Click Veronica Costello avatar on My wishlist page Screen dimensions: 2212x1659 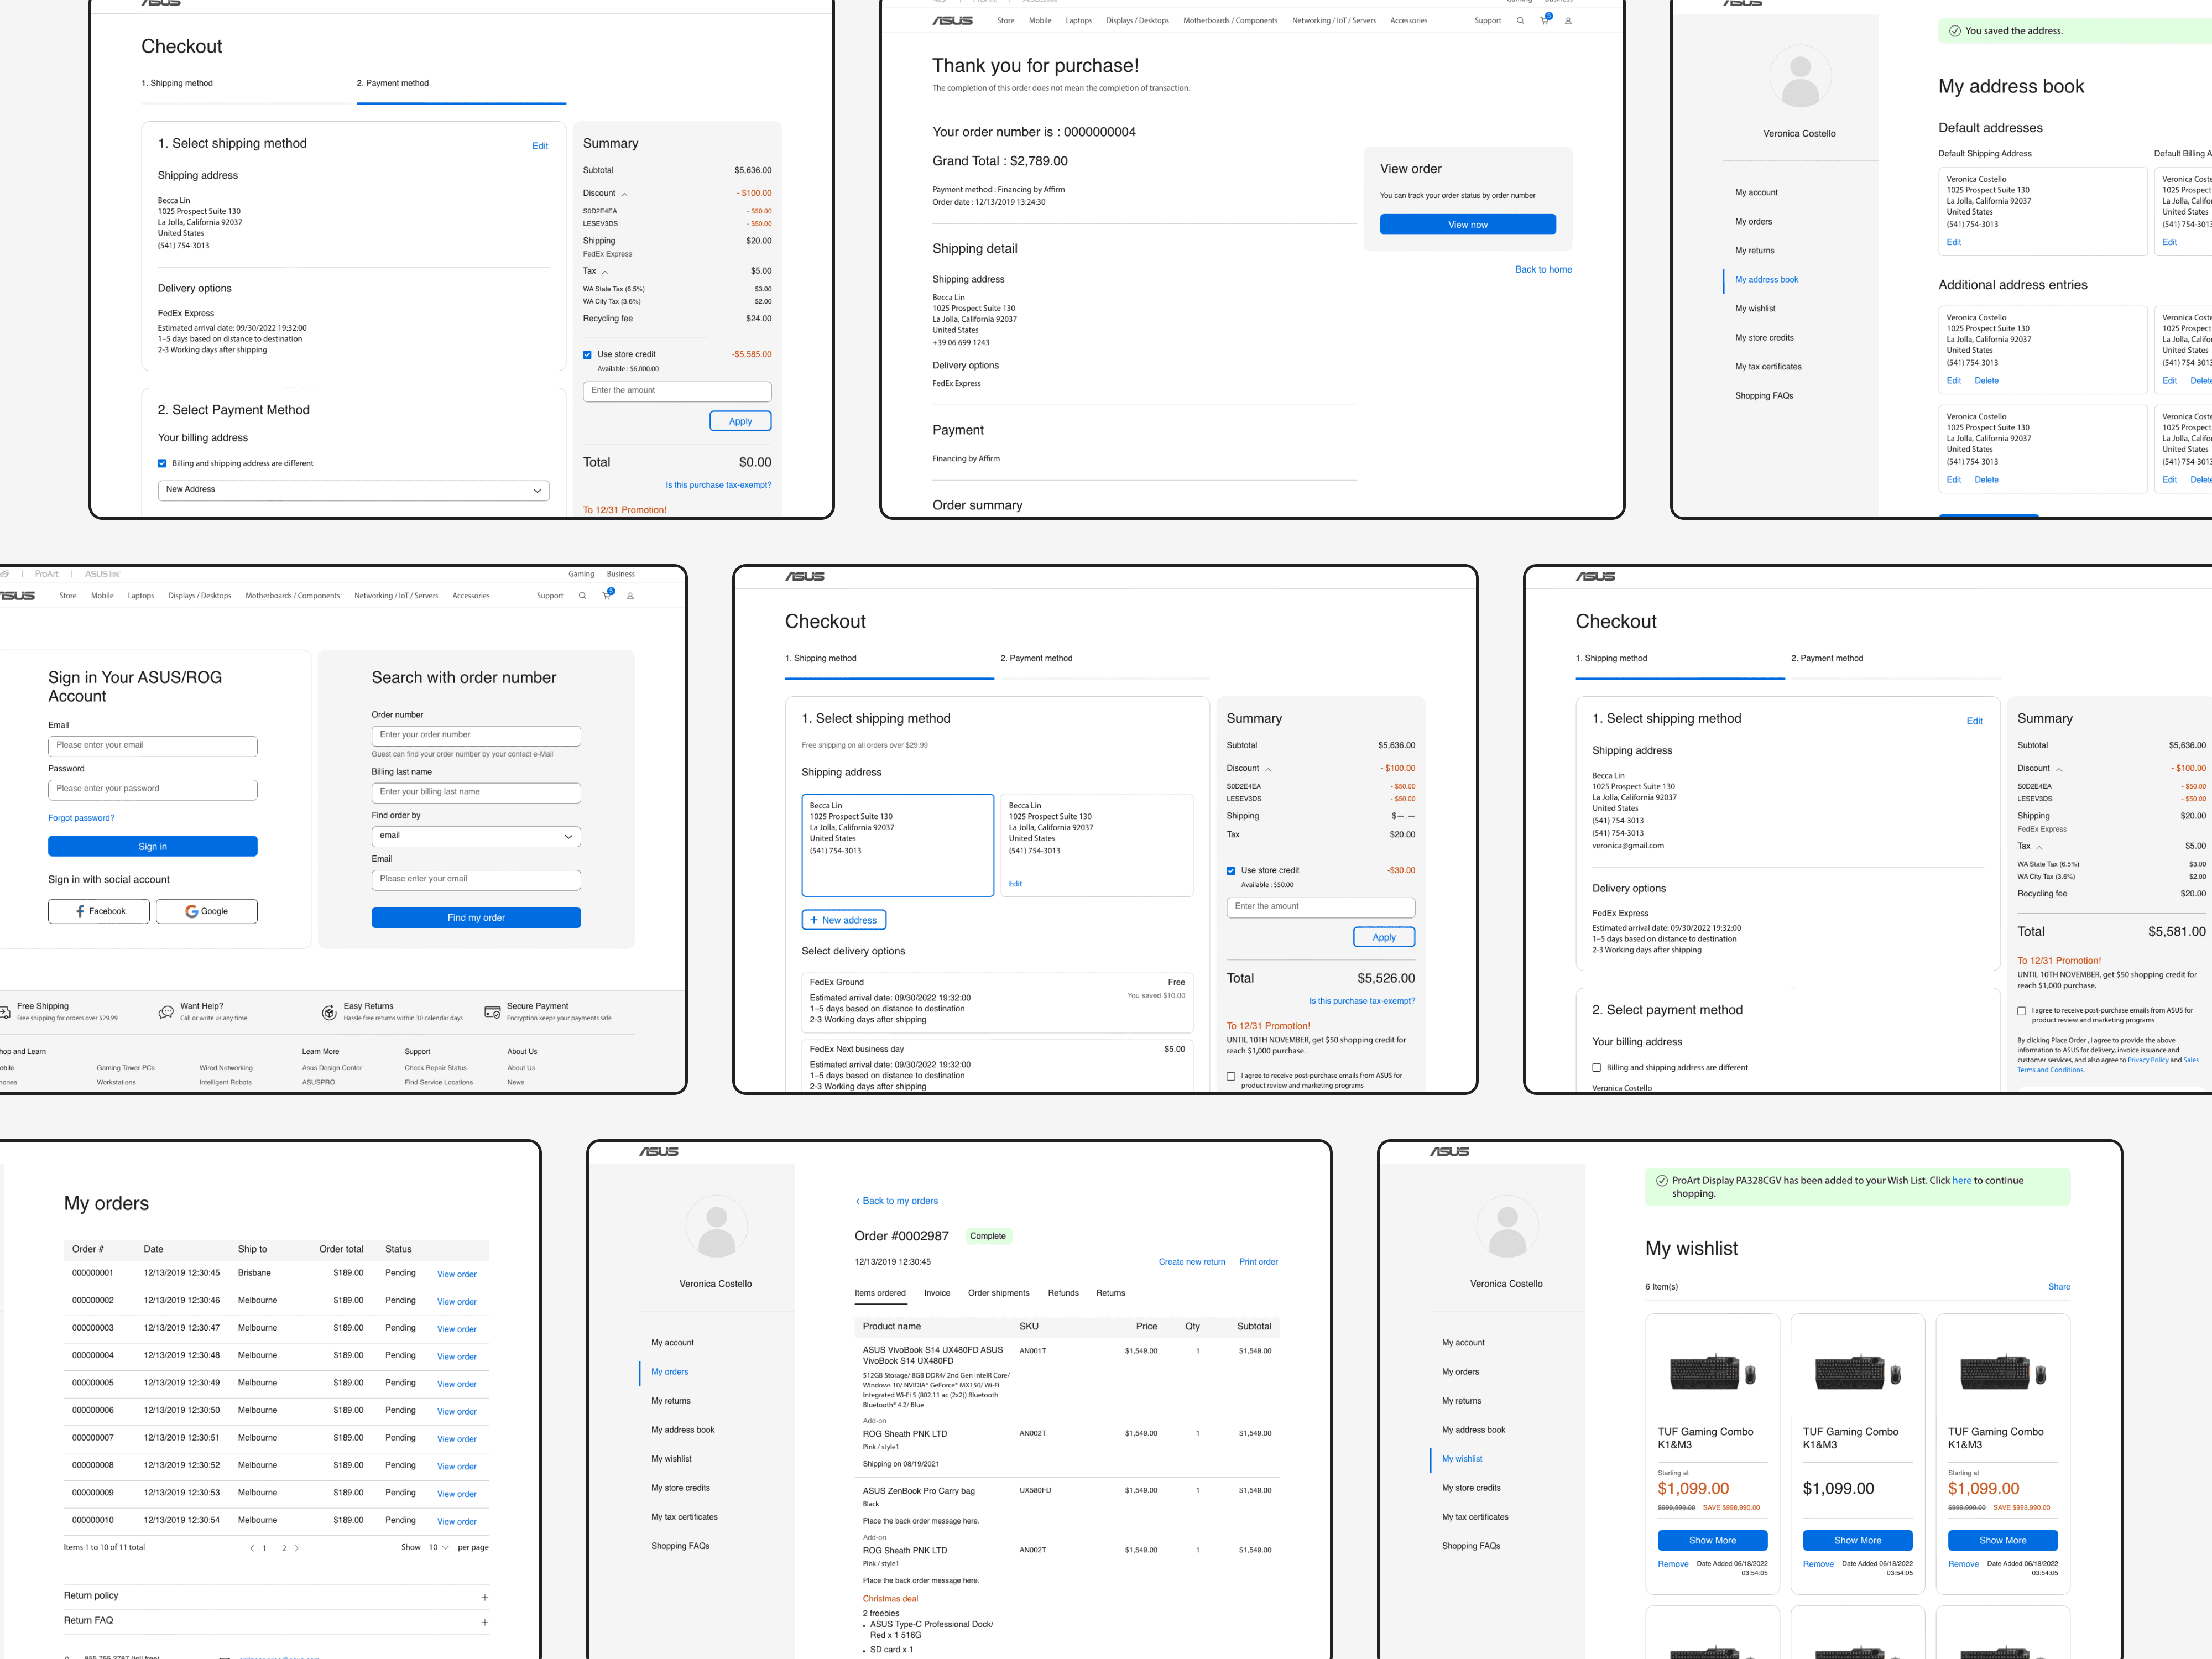[1507, 1227]
